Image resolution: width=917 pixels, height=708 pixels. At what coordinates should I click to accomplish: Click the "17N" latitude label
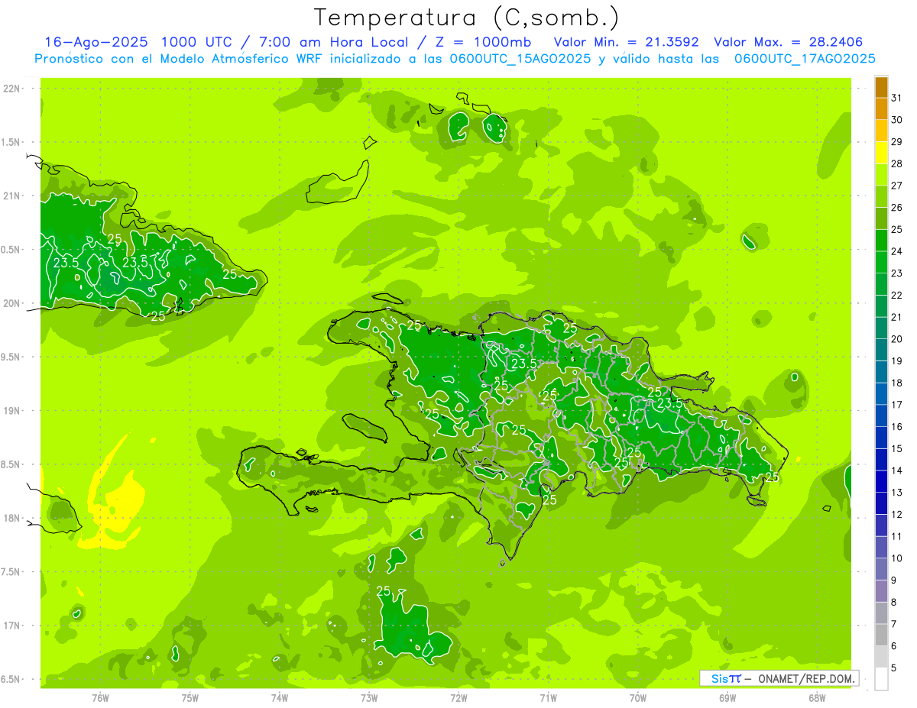click(12, 626)
